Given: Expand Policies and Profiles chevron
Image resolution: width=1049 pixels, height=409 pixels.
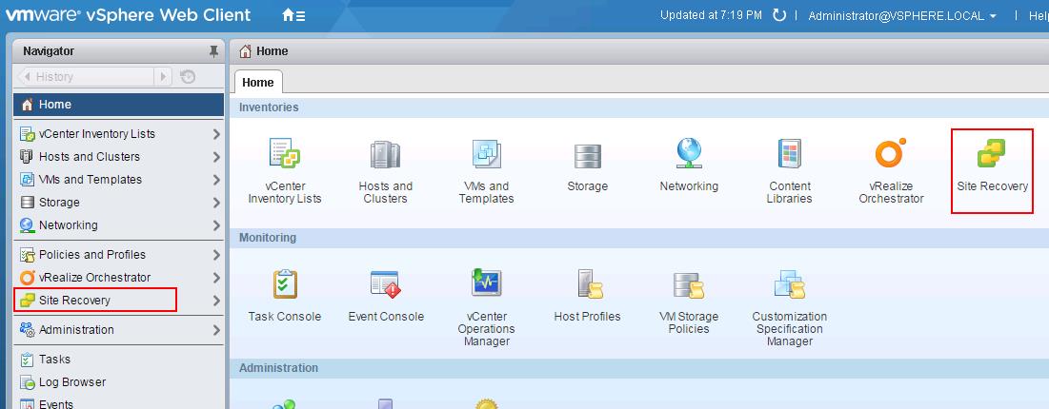Looking at the screenshot, I should [216, 254].
